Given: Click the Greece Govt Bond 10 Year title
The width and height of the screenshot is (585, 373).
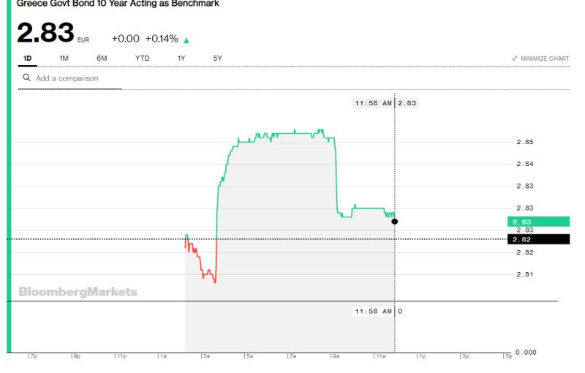Looking at the screenshot, I should tap(118, 4).
